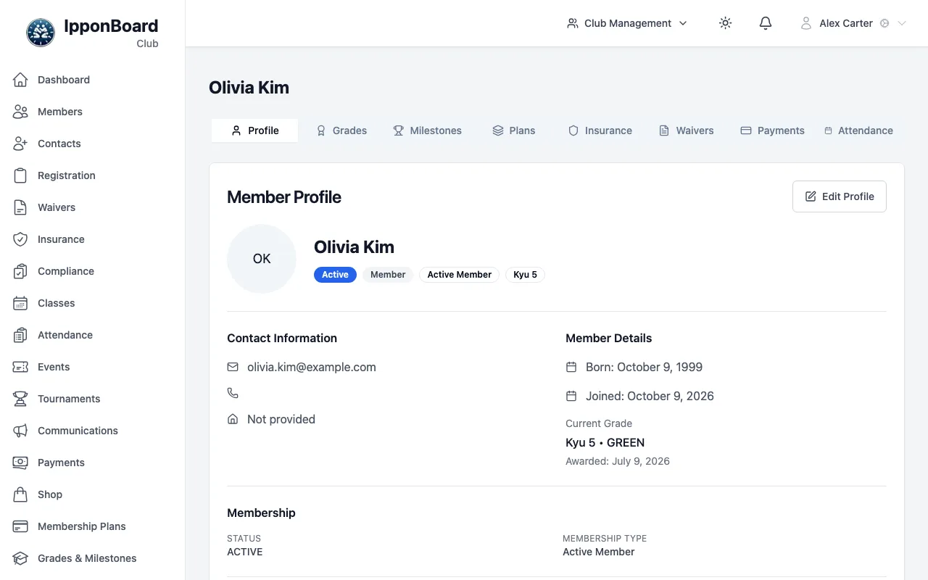Click the Membership Plans card icon
Screen dimensions: 928x580
point(20,526)
